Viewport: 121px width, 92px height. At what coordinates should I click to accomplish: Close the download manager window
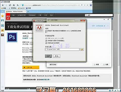[x=108, y=19]
